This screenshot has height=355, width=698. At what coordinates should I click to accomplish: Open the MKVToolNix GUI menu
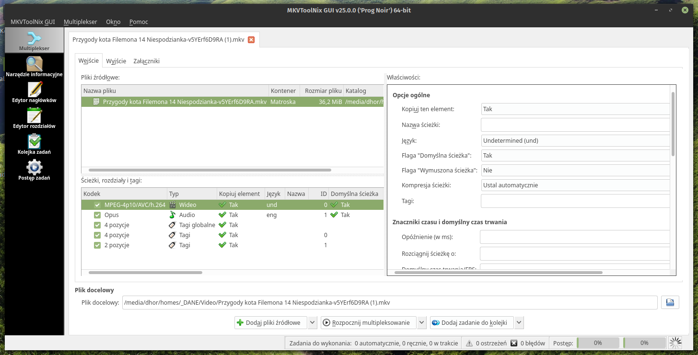pyautogui.click(x=33, y=22)
